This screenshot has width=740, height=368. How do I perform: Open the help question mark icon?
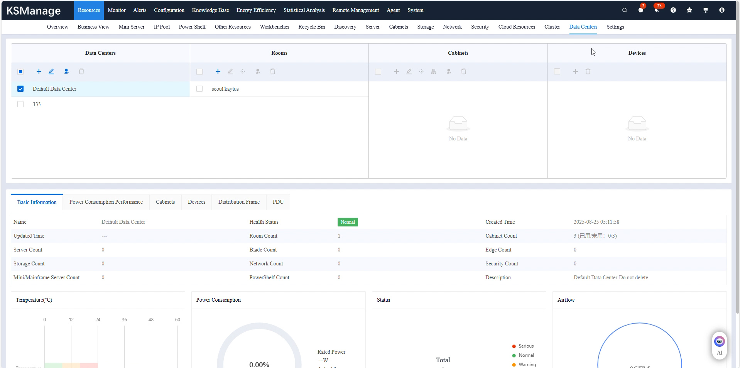point(673,10)
